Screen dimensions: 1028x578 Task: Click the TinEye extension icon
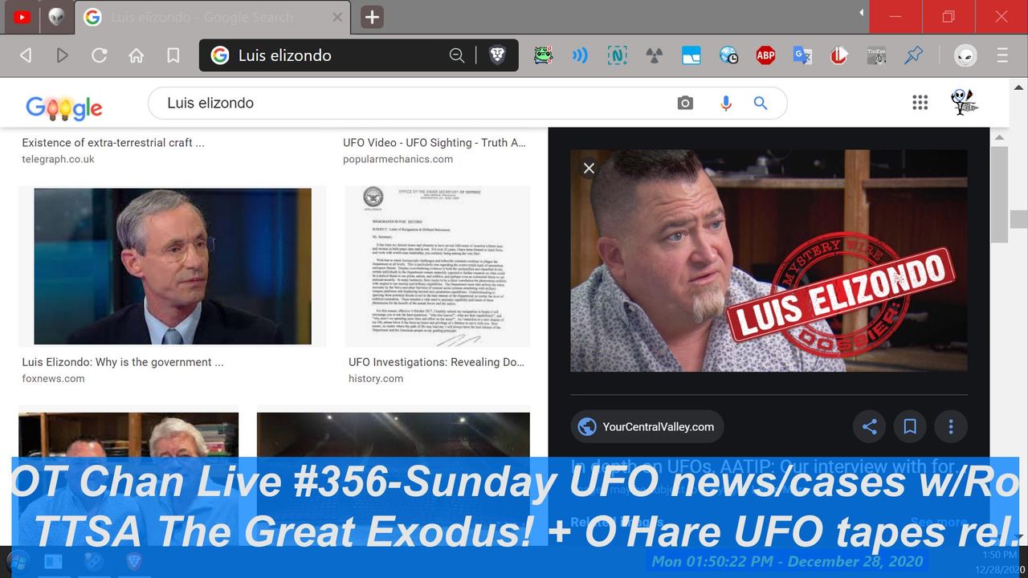coord(876,55)
